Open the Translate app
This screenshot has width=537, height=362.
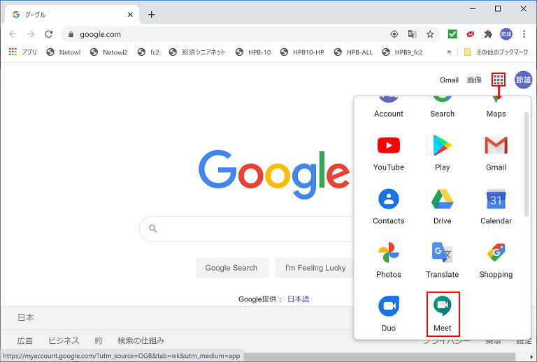(442, 261)
